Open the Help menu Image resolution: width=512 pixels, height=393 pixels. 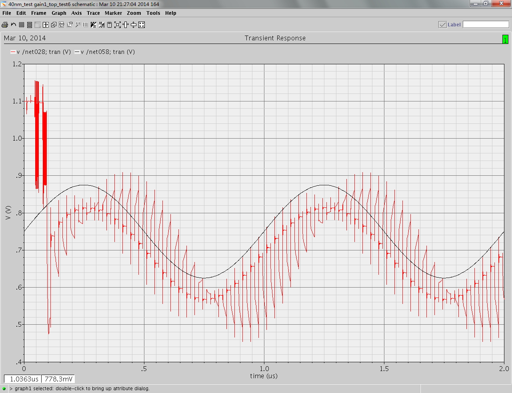[171, 13]
